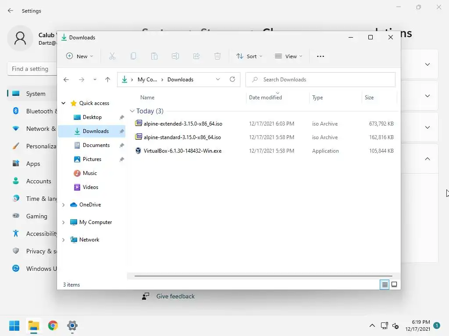
Task: Click the Paste clipboard icon
Action: point(154,56)
